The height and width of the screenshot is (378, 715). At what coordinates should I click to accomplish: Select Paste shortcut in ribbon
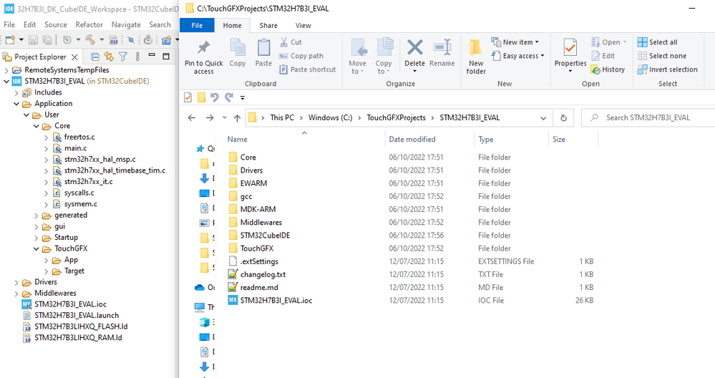307,69
